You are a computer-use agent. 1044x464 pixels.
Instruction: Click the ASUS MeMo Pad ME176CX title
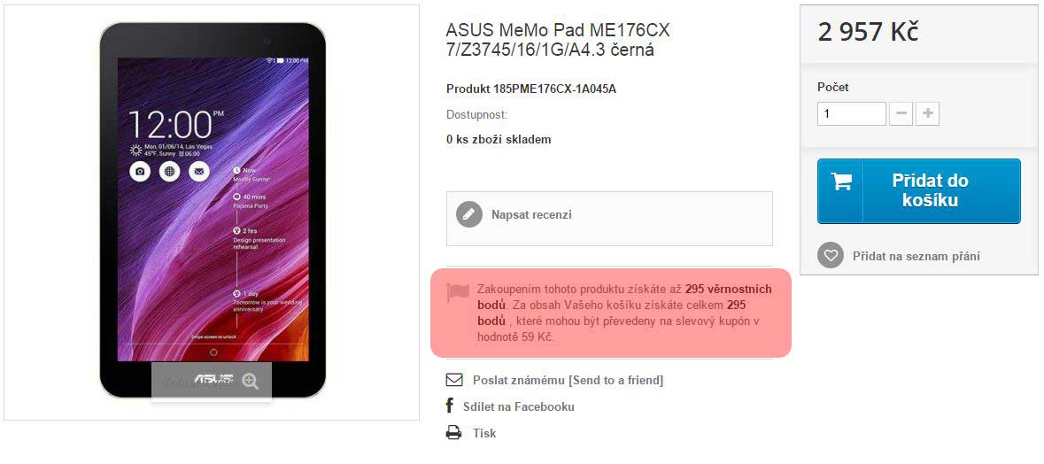(558, 40)
